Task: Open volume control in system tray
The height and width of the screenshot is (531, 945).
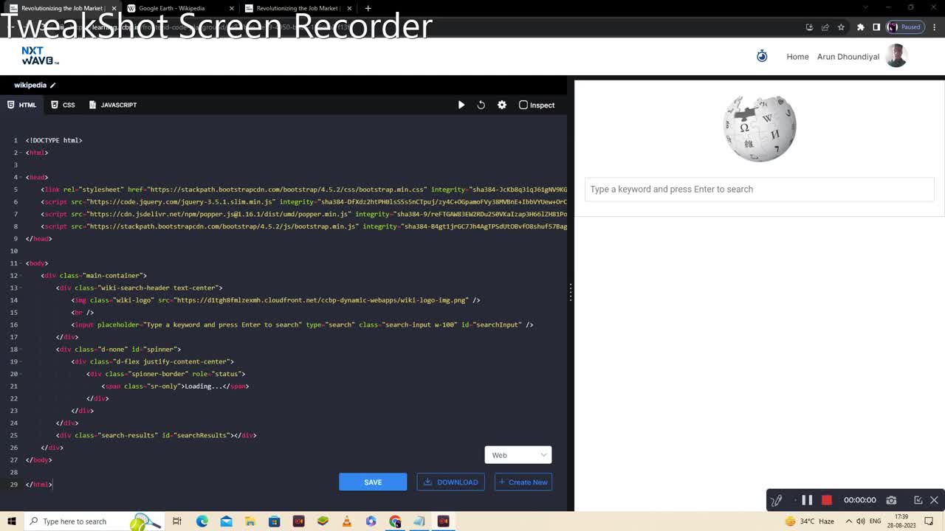Action: [861, 521]
